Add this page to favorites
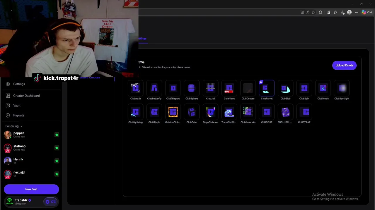The height and width of the screenshot is (210, 375). pos(313,12)
